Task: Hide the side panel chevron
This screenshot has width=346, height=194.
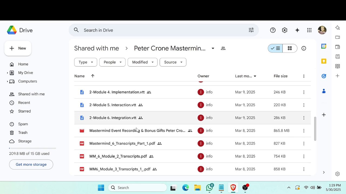Action: [324, 172]
